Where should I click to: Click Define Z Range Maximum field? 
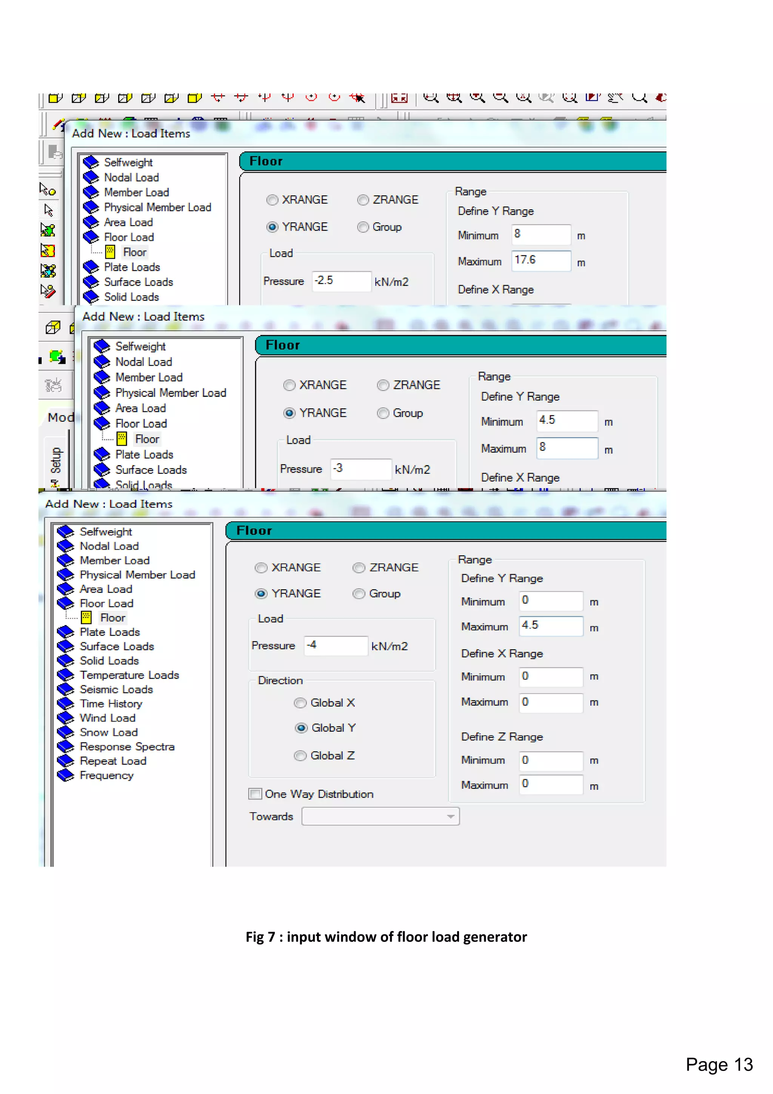551,784
